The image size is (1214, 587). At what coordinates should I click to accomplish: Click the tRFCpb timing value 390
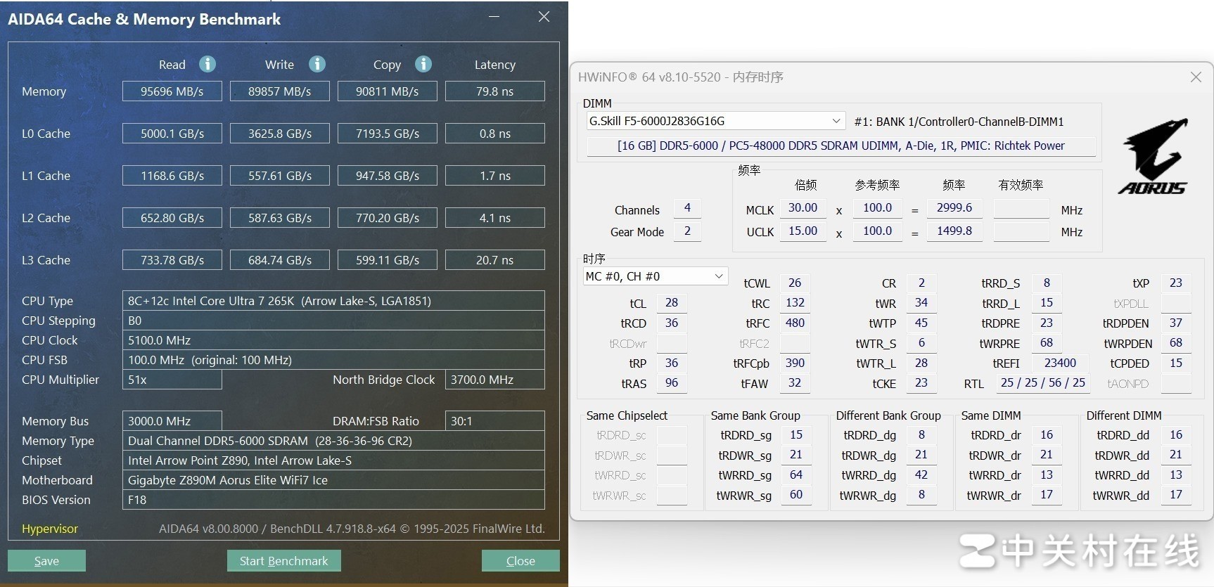click(795, 363)
